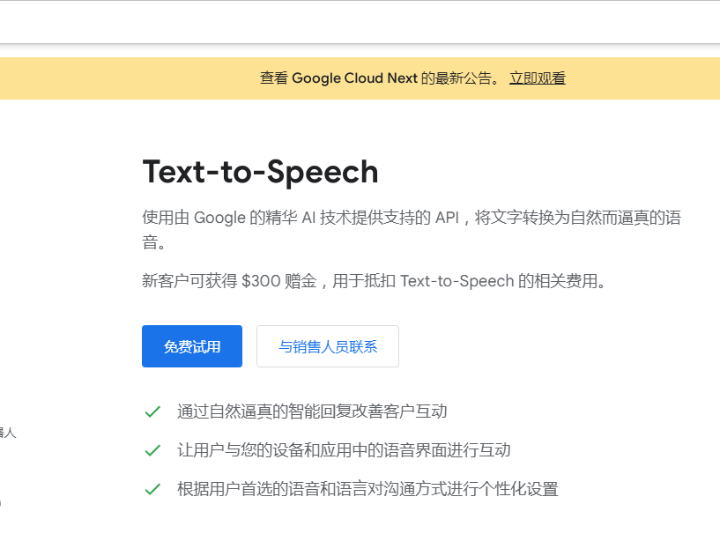Click the Text-to-Speech page heading
Screen dimensions: 720x556
click(x=259, y=173)
